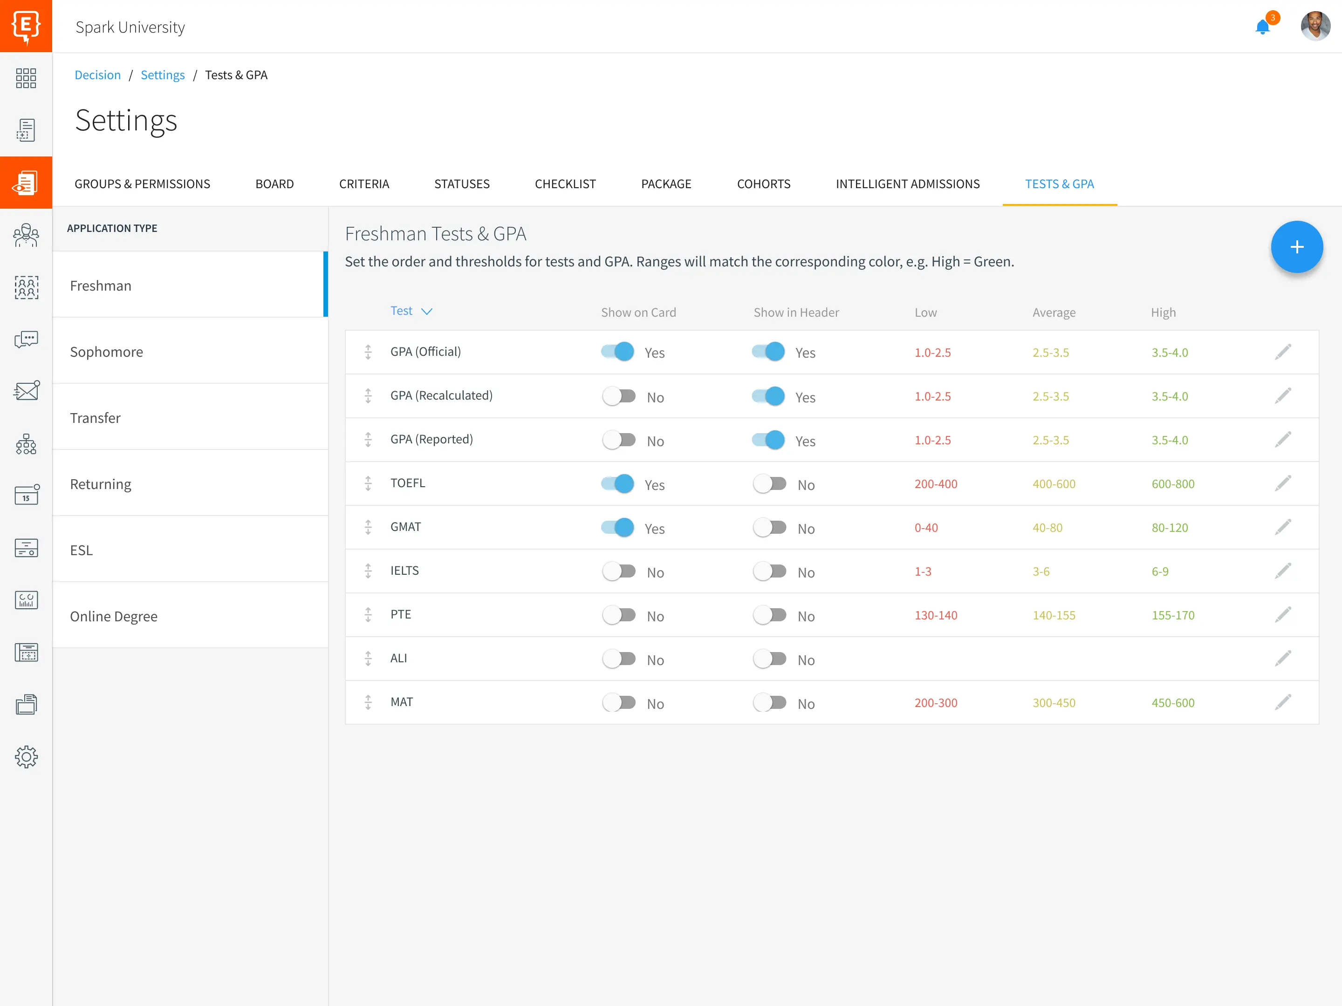The width and height of the screenshot is (1342, 1006).
Task: Edit the MAT row pencil icon
Action: pos(1282,702)
